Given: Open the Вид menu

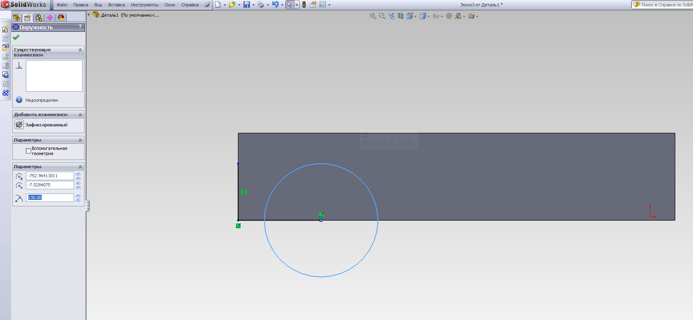Looking at the screenshot, I should point(98,5).
